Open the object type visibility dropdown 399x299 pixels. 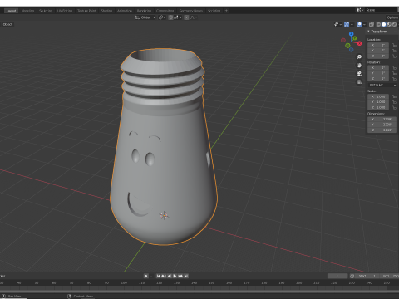pyautogui.click(x=337, y=24)
